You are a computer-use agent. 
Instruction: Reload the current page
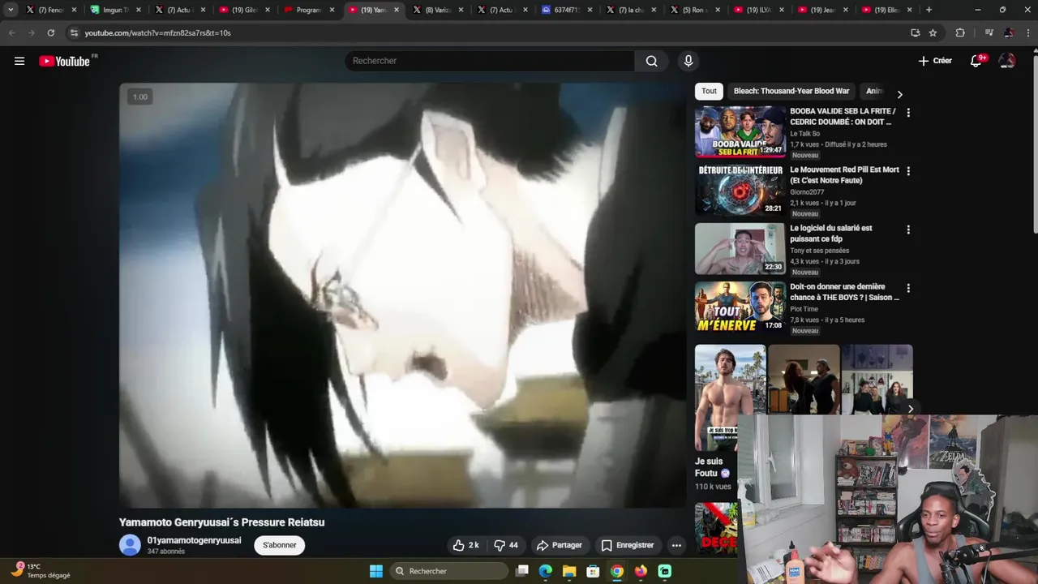[50, 32]
